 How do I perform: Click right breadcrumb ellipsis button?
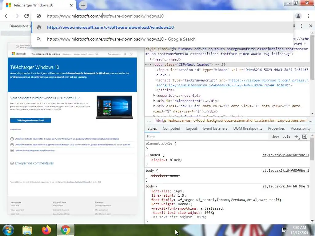[x=311, y=121]
